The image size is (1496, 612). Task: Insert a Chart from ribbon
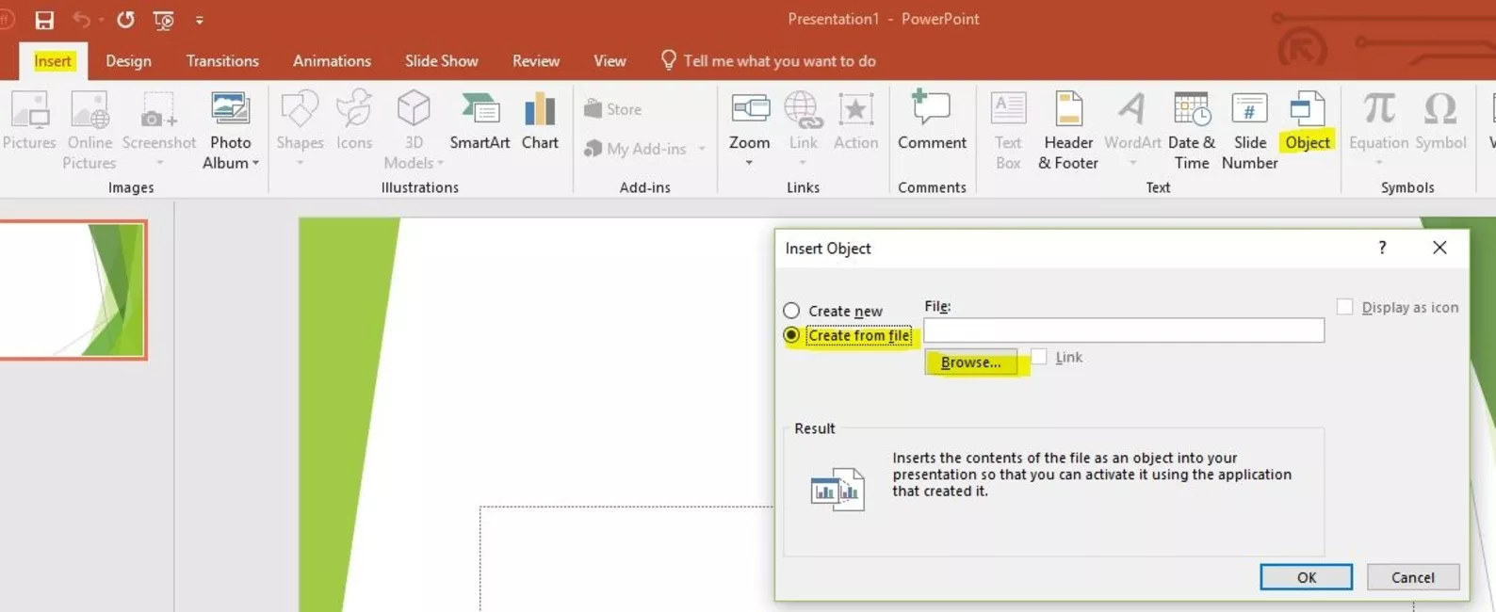click(x=540, y=121)
